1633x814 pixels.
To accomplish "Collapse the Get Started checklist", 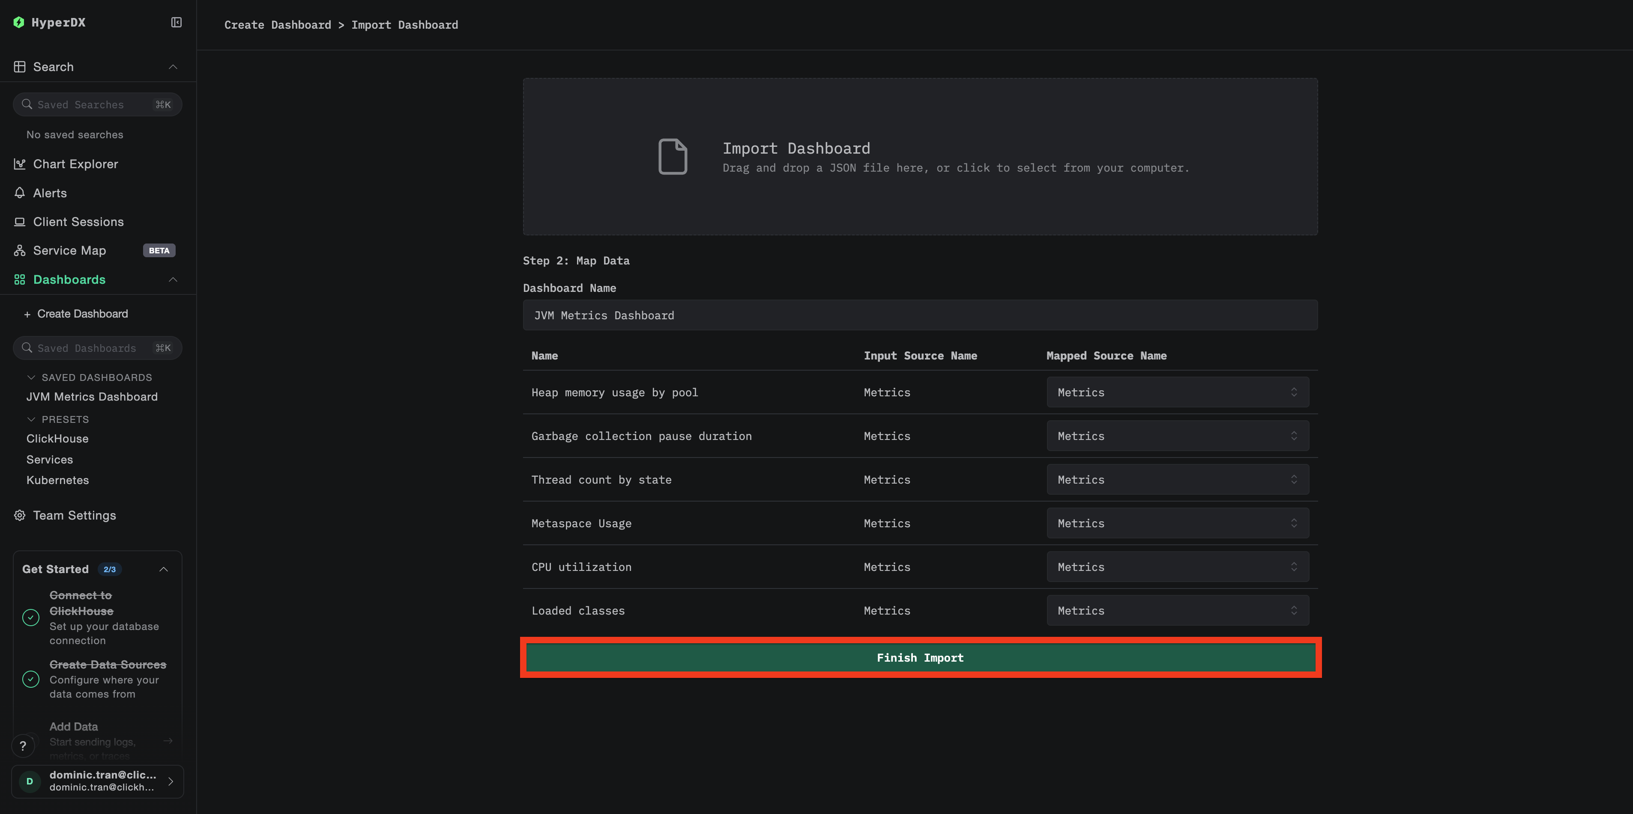I will pyautogui.click(x=164, y=570).
